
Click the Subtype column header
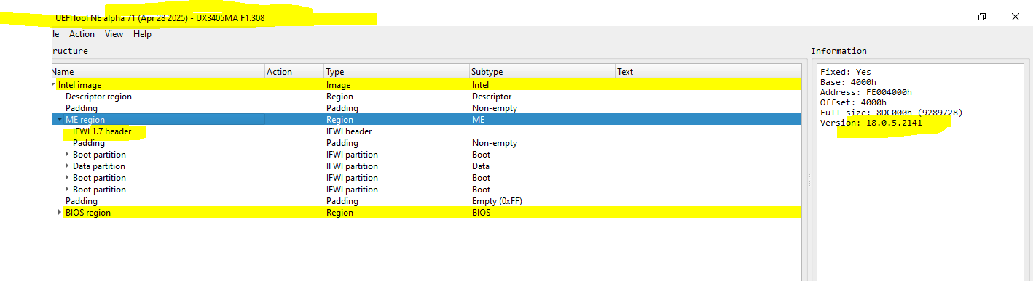[x=542, y=72]
